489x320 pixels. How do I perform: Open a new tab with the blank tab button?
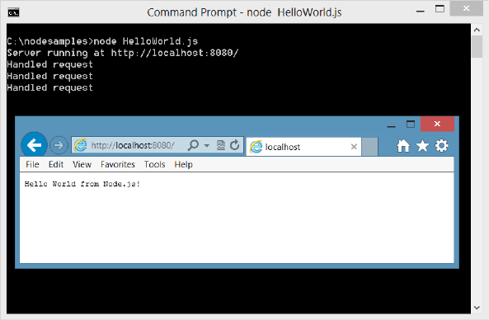point(370,147)
